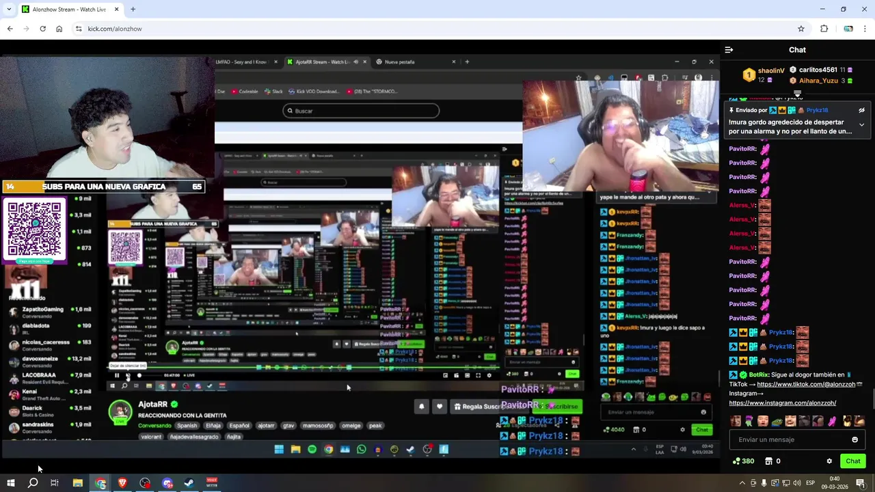Image resolution: width=875 pixels, height=492 pixels.
Task: Close the Alonzhow Stream browser tab
Action: click(x=116, y=10)
